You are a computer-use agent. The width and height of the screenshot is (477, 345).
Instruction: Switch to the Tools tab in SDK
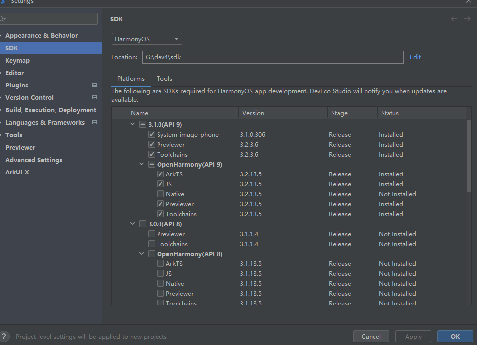point(164,78)
